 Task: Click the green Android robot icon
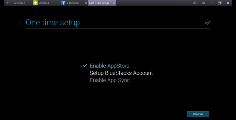[x=35, y=3]
